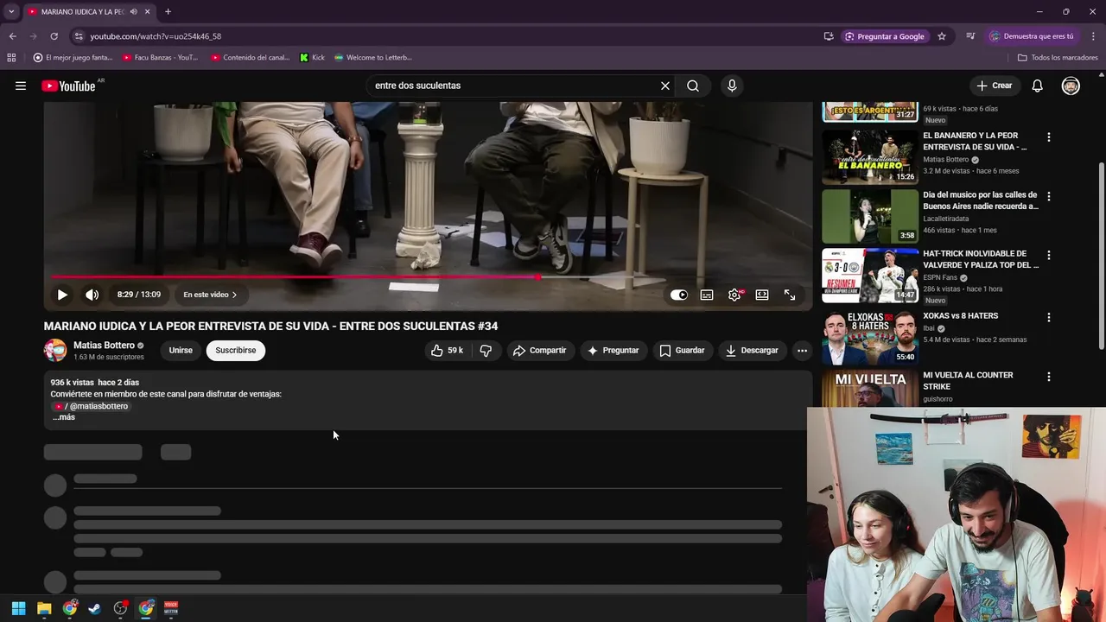Screen dimensions: 1106x622
Task: Open player settings gear
Action: click(734, 295)
